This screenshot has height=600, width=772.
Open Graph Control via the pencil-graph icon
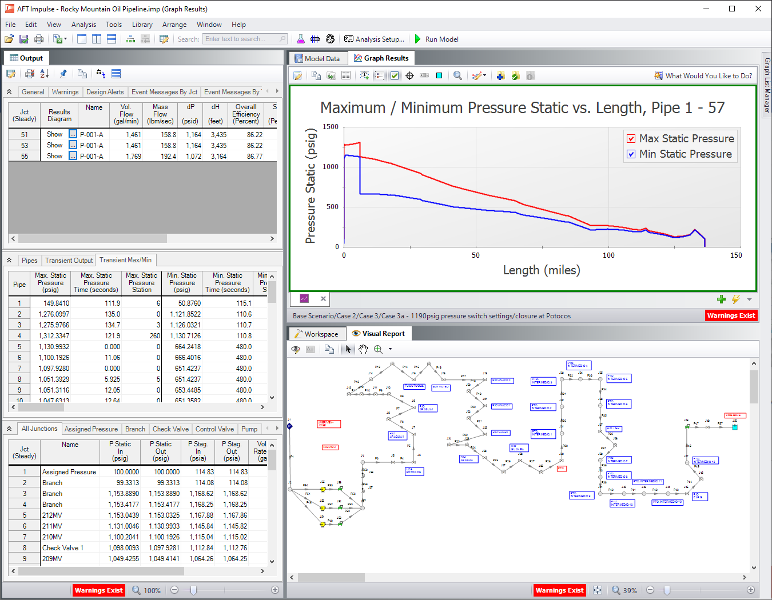297,75
